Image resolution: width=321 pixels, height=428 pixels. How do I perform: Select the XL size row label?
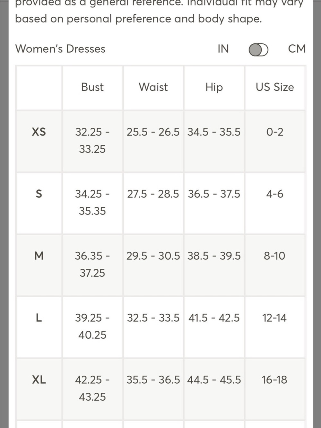39,380
